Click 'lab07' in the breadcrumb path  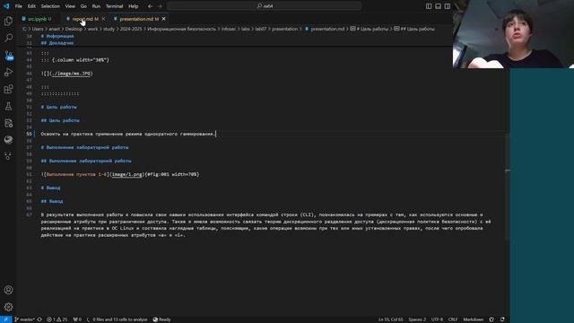[x=261, y=29]
